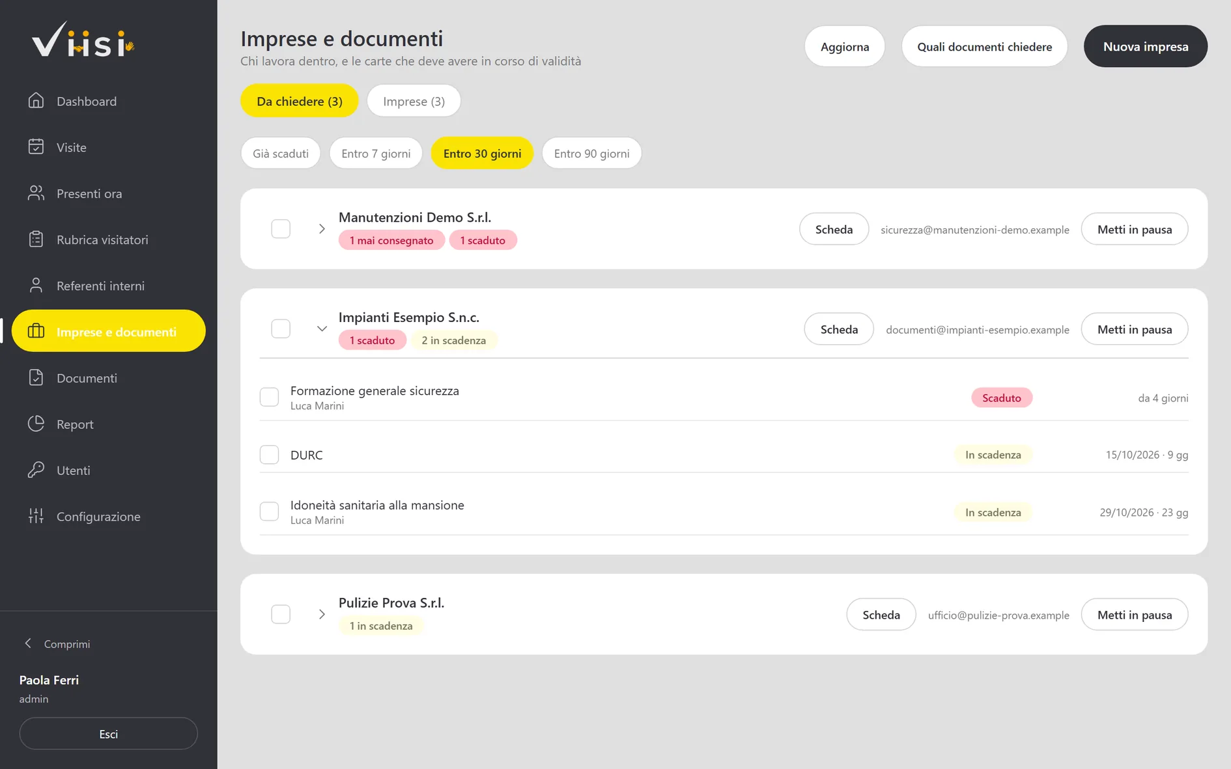This screenshot has height=769, width=1231.
Task: Expand the Pulizie Prova S.r.l. row
Action: coord(322,614)
